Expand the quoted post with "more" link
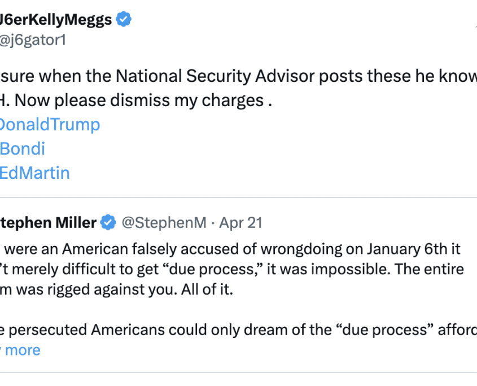Viewport: 477px width, 386px height. (23, 350)
